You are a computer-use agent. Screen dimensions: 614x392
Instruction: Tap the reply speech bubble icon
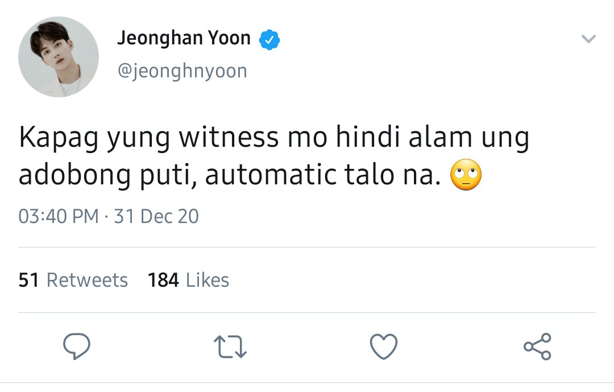(77, 346)
